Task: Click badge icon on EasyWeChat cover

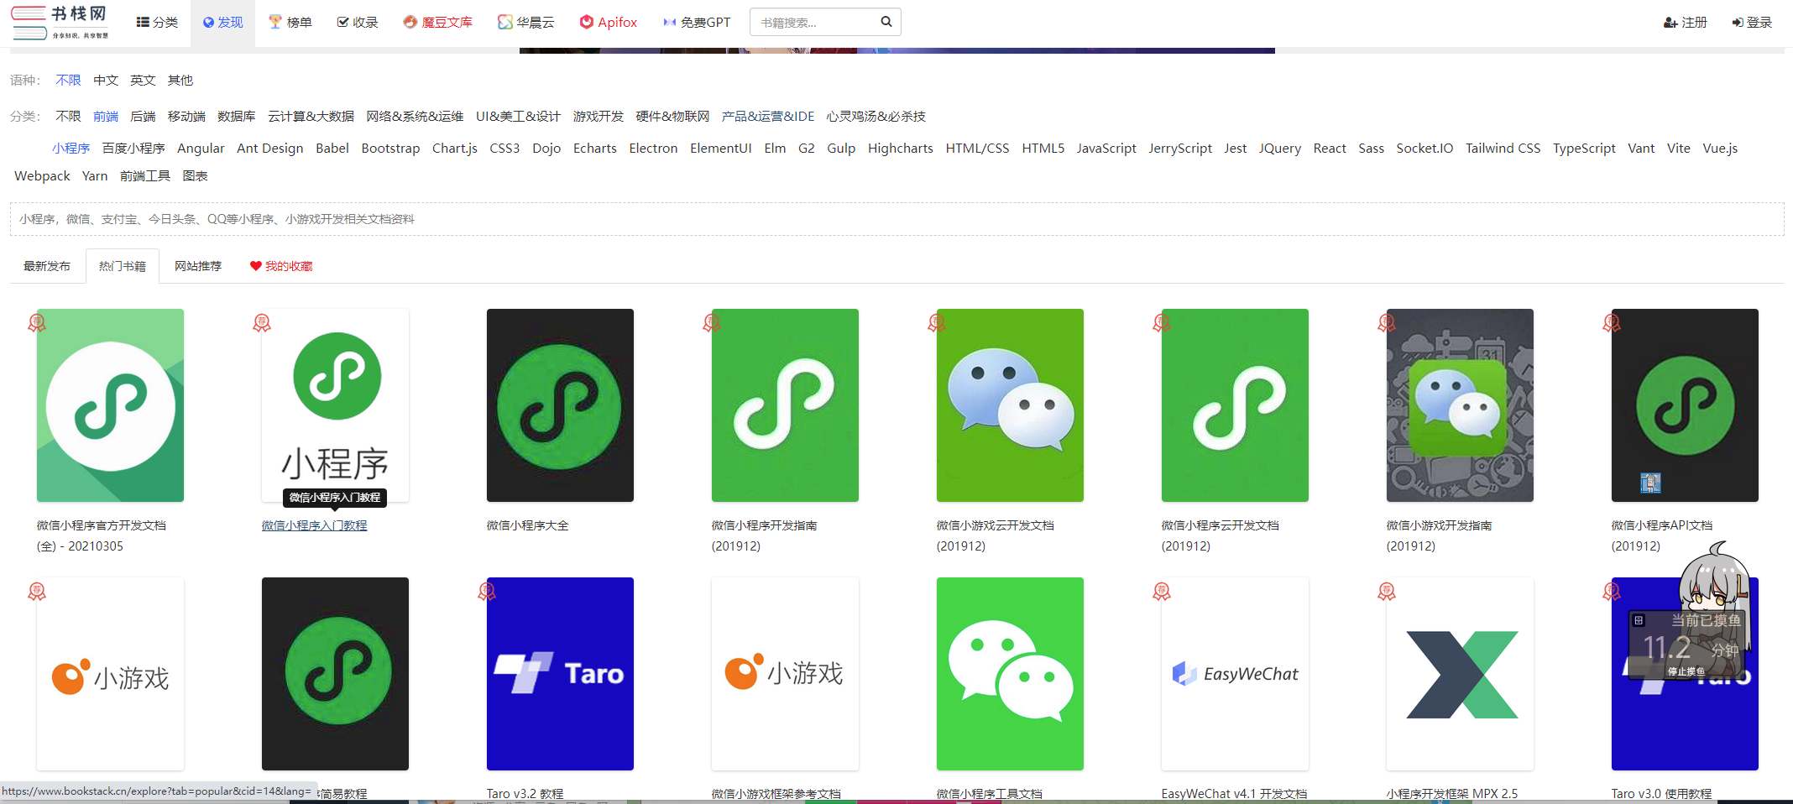Action: click(x=1162, y=592)
